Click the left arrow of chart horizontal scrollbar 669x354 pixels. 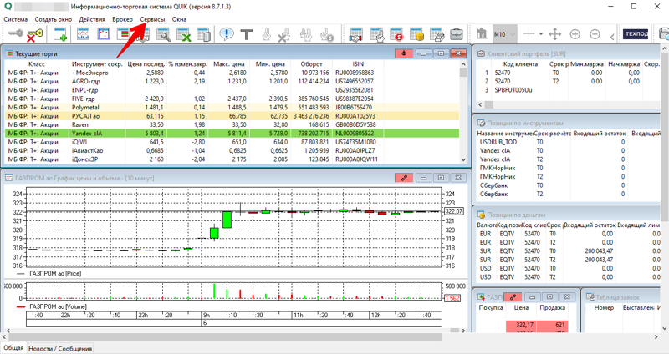pyautogui.click(x=8, y=331)
